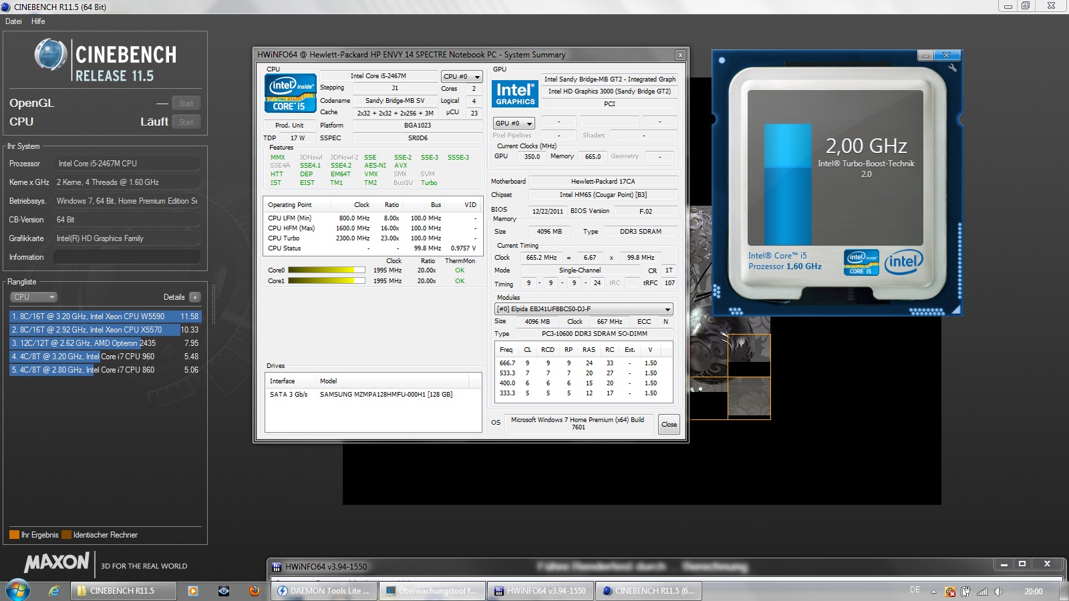Image resolution: width=1069 pixels, height=601 pixels.
Task: Select the SAMSUNG MZMPA128HMFU drive row
Action: pos(373,395)
